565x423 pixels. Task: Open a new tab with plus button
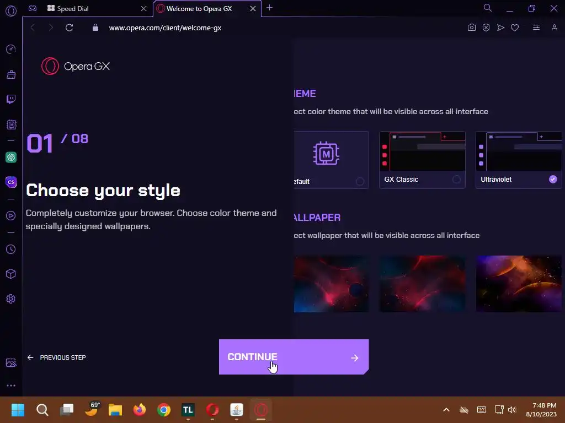click(x=269, y=8)
